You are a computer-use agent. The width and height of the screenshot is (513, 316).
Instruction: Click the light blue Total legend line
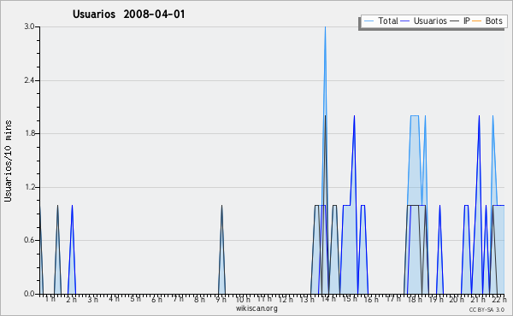pyautogui.click(x=369, y=21)
